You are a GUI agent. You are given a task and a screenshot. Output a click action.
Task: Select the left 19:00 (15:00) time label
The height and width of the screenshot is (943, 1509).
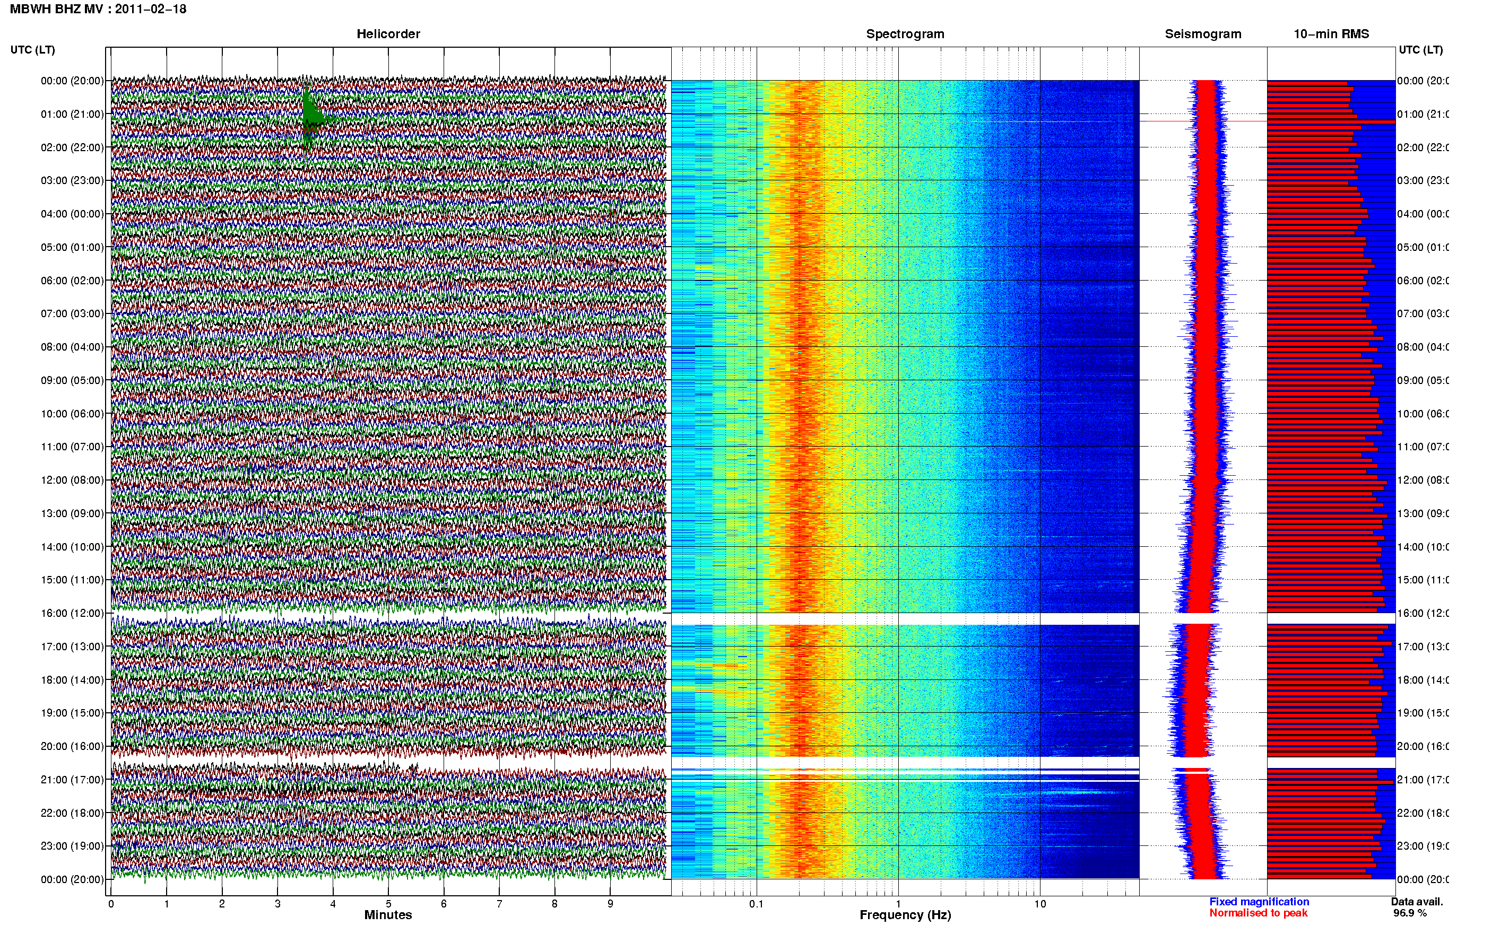[72, 713]
